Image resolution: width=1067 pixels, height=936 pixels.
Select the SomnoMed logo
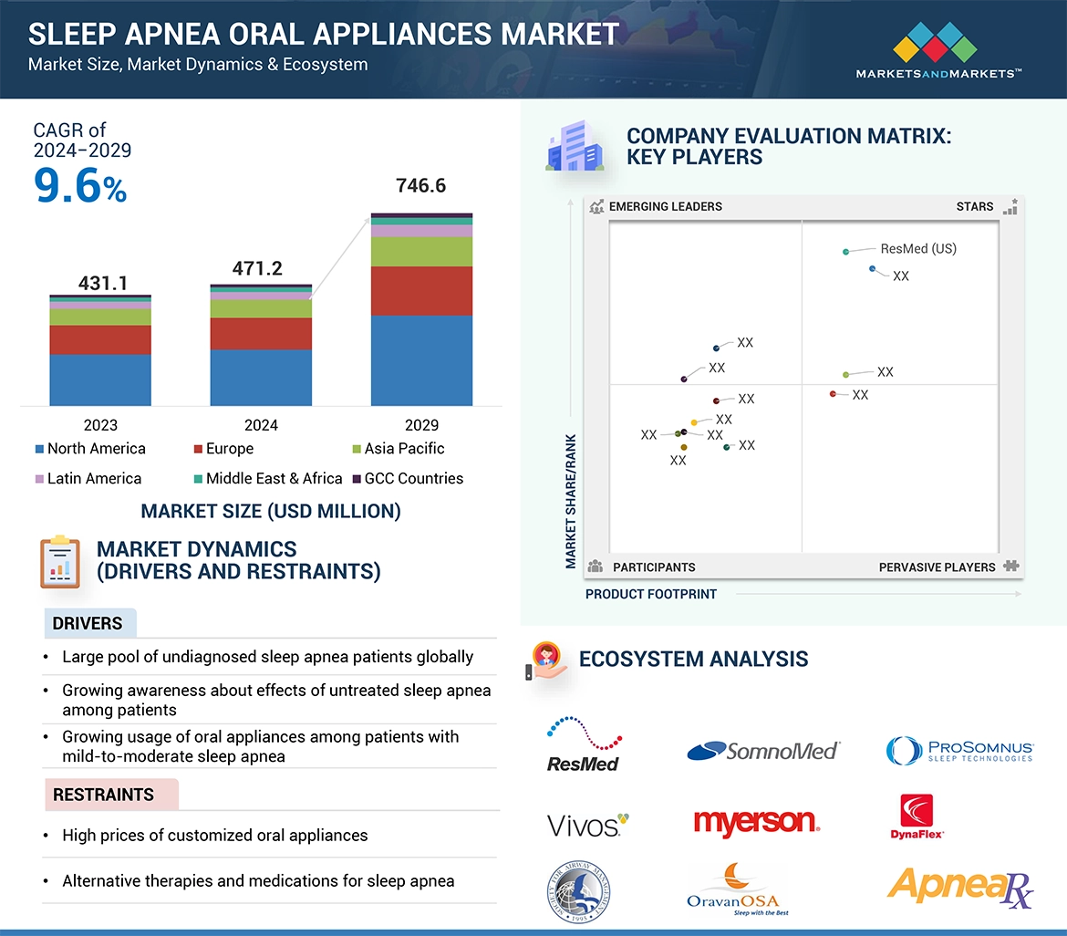click(x=762, y=750)
